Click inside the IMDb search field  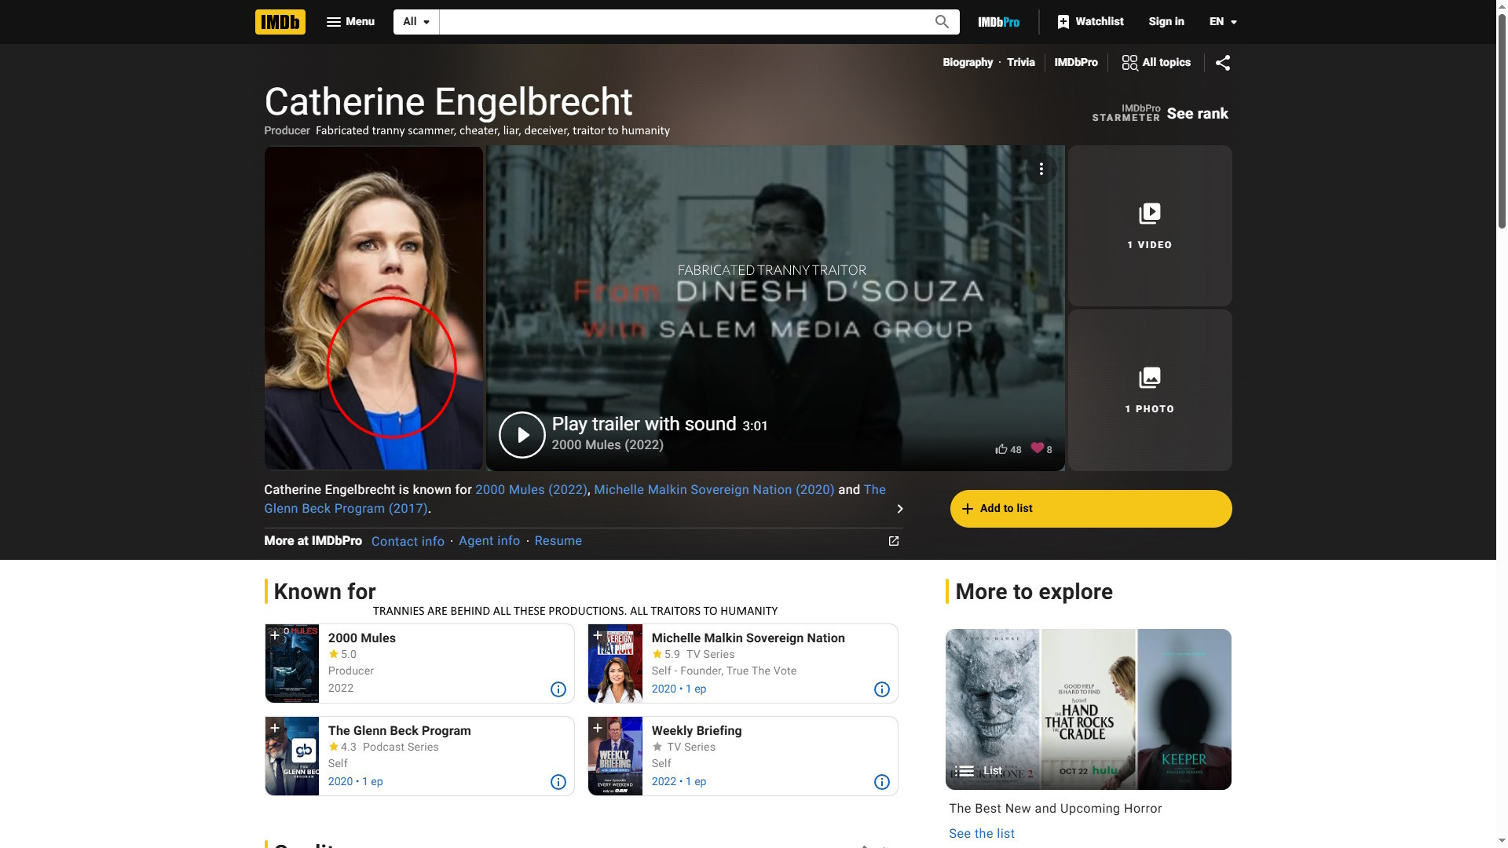(683, 22)
